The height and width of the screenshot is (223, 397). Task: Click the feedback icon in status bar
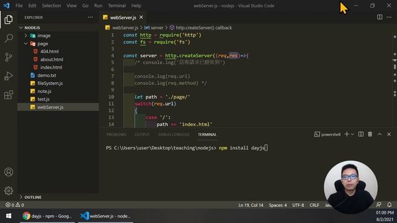coord(378,204)
